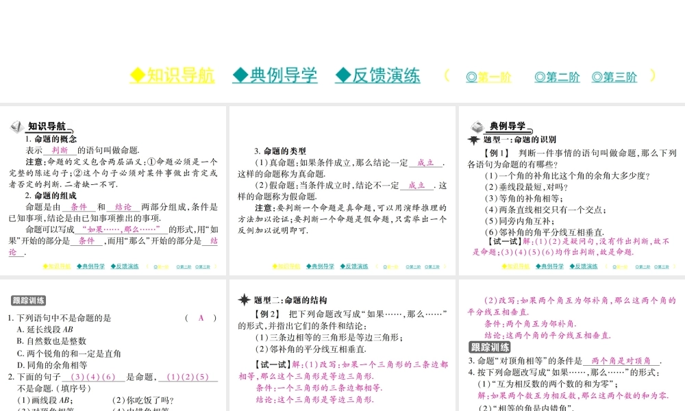
Task: Click small 反馈演练 link in the 命题的类型 slide
Action: pyautogui.click(x=354, y=266)
